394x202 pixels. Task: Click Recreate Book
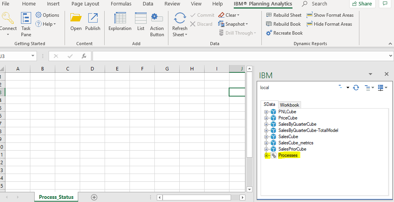point(284,33)
